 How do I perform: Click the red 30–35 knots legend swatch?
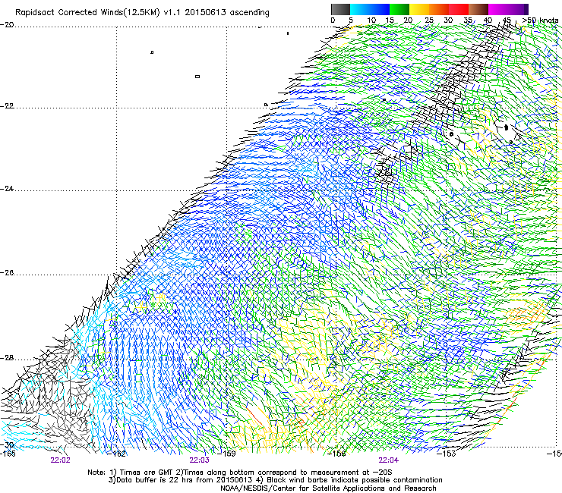[459, 9]
